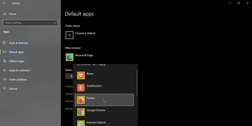
Task: Choose the DuckDuckGo browser icon
Action: [x=81, y=88]
